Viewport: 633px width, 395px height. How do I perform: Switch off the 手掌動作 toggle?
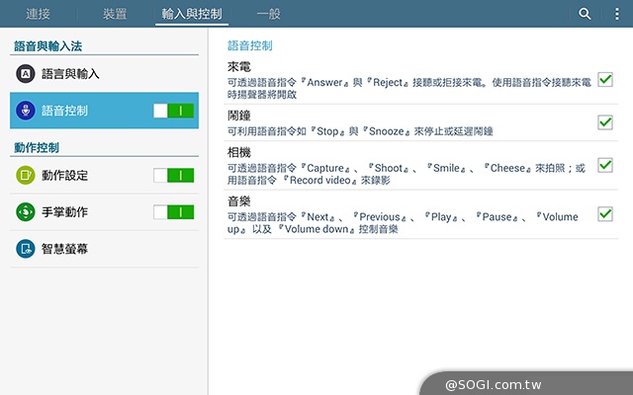pyautogui.click(x=173, y=212)
